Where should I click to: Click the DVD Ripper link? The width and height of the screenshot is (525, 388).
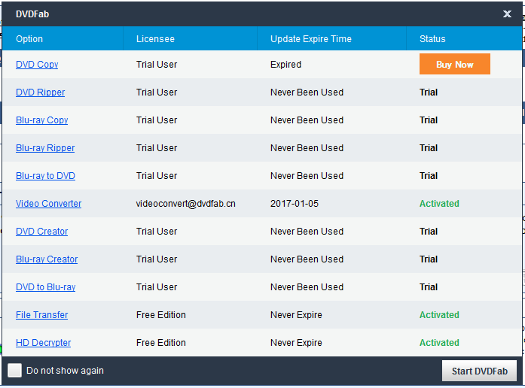[40, 92]
